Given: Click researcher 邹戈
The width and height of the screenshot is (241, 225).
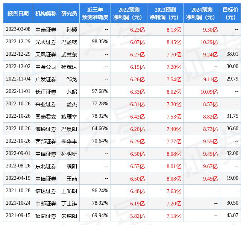Looking at the screenshot, I should pyautogui.click(x=72, y=79).
